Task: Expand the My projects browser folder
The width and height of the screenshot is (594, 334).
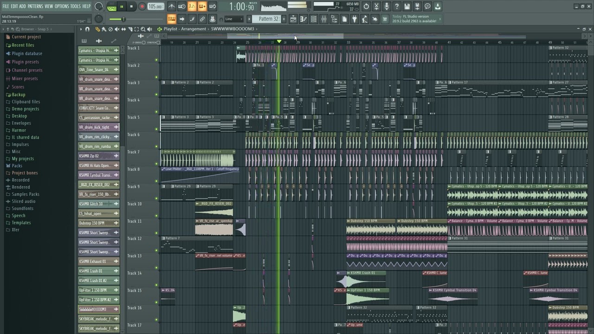Action: (x=23, y=159)
